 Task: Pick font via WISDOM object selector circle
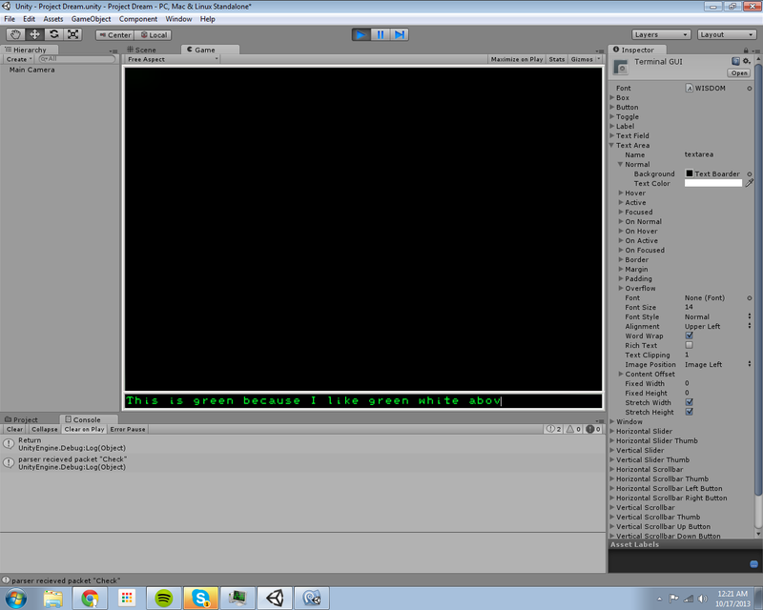point(750,88)
